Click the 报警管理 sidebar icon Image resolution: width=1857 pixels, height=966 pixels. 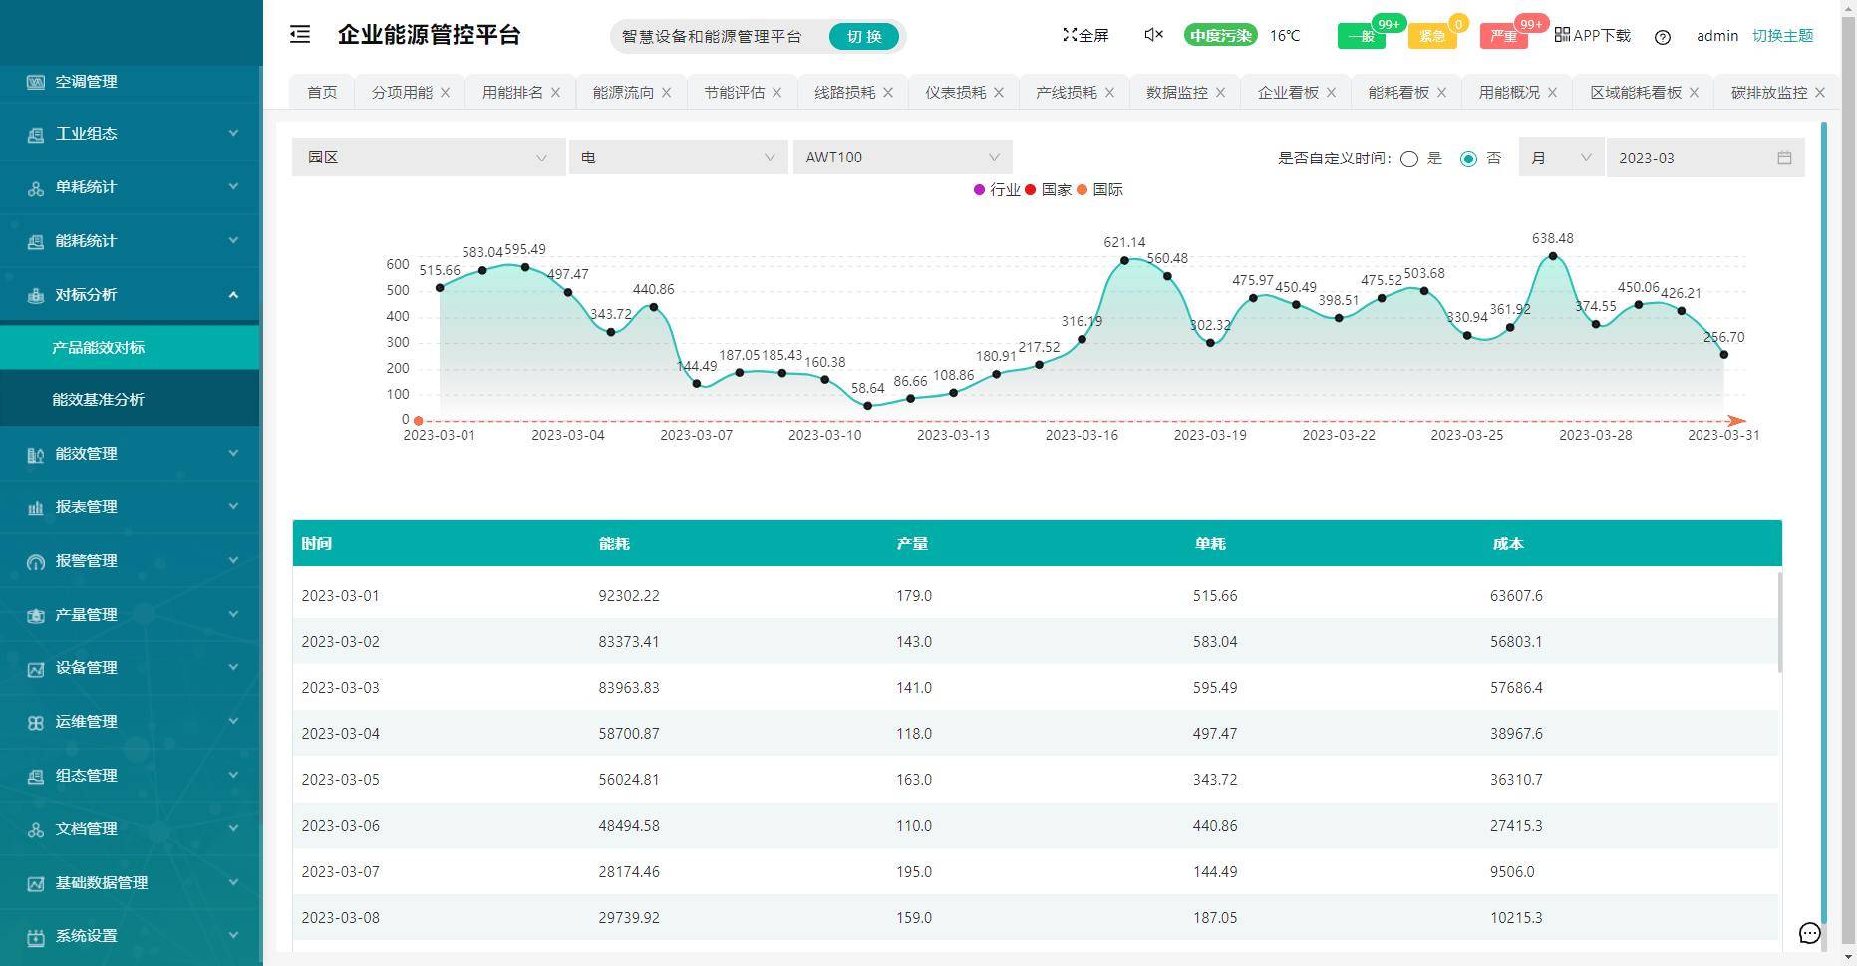(36, 561)
